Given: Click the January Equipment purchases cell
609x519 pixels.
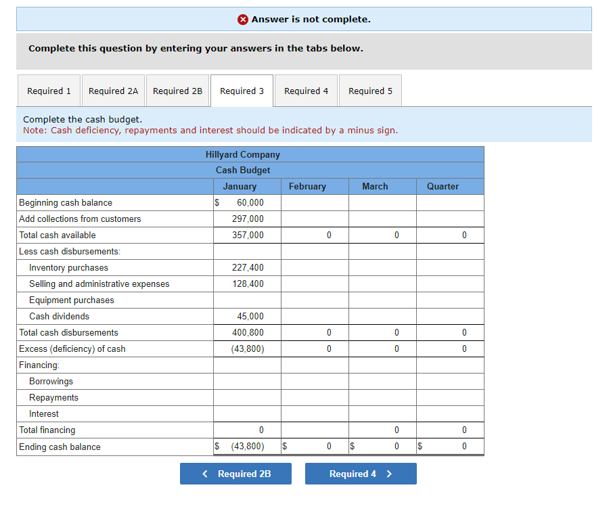Looking at the screenshot, I should tap(247, 300).
